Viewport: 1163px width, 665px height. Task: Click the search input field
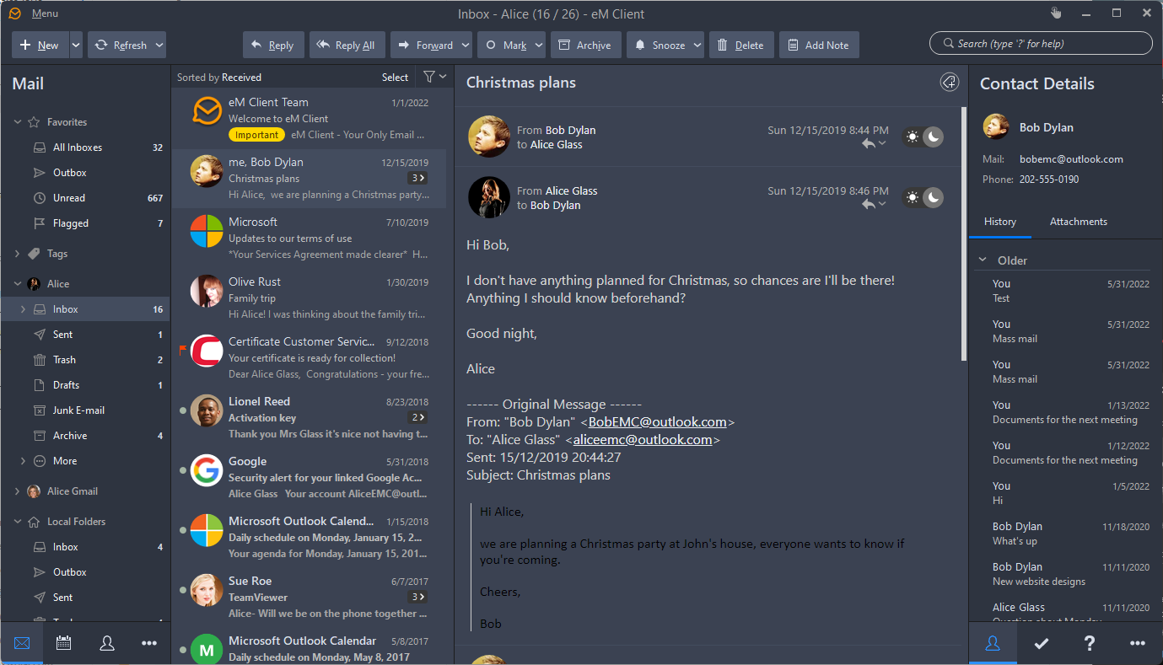(1046, 44)
